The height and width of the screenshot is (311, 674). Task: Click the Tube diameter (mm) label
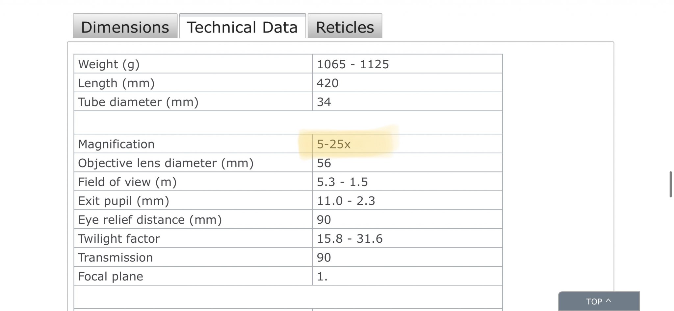pos(138,102)
